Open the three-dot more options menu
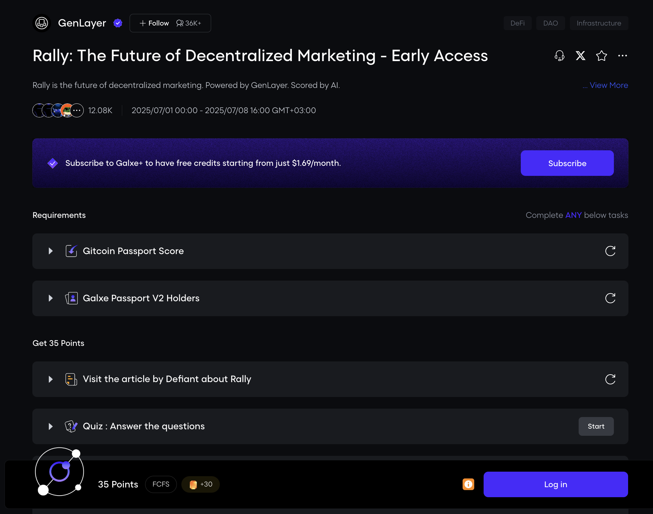This screenshot has width=653, height=514. click(x=623, y=56)
